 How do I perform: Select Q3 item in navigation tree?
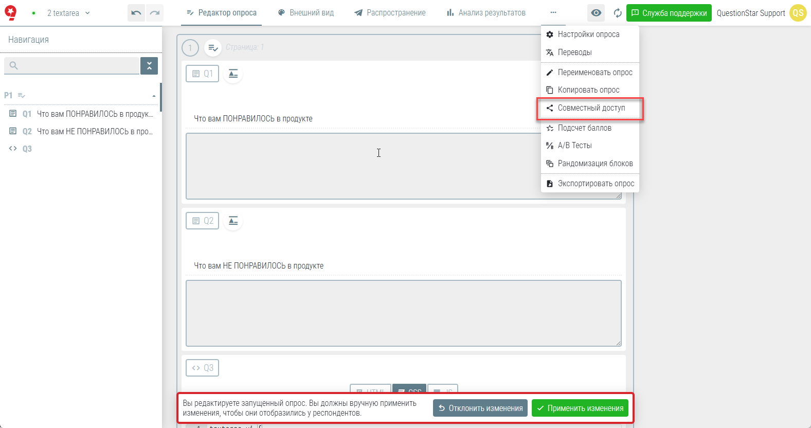pos(27,149)
